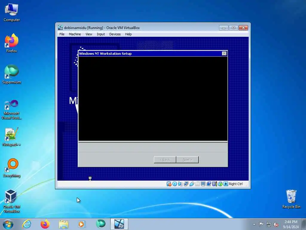Open Firefox from the taskbar
This screenshot has width=306, height=230.
click(x=45, y=224)
